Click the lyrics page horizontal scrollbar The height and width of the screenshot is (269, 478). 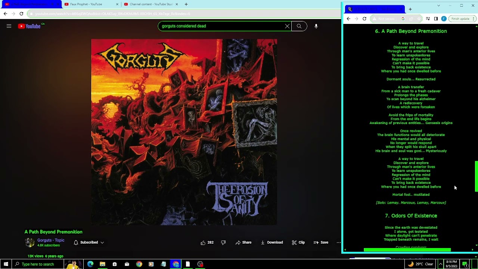click(407, 250)
